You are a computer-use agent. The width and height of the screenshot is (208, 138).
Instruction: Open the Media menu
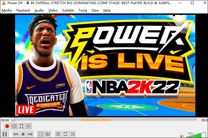pyautogui.click(x=7, y=10)
